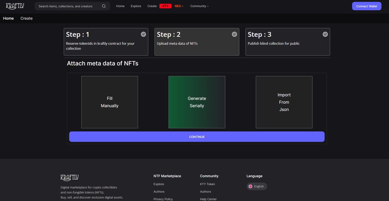Select the Step 2 upload meta data card
The width and height of the screenshot is (389, 201).
point(197,42)
